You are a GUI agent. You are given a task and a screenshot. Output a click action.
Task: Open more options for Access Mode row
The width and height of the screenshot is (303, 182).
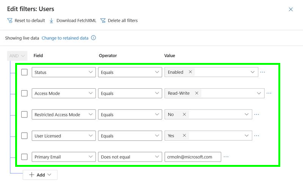[269, 93]
